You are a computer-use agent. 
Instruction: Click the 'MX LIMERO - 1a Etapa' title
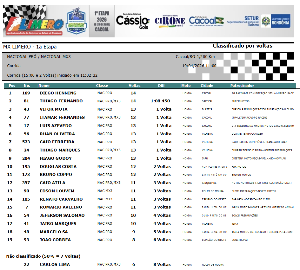pos(30,47)
